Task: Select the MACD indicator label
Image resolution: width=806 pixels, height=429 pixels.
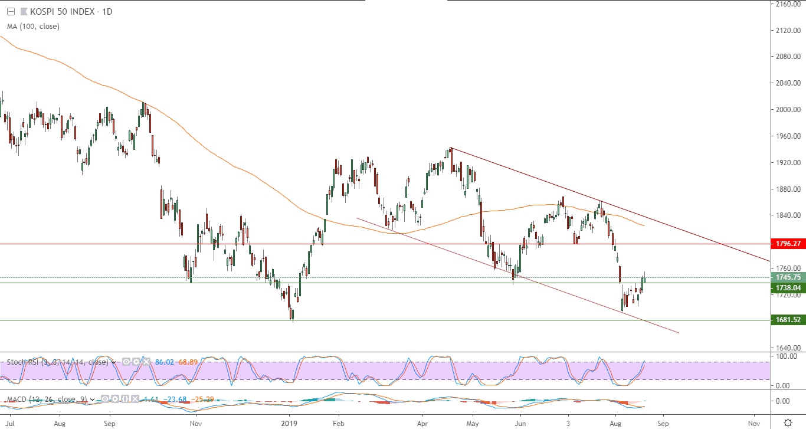Action: click(47, 399)
